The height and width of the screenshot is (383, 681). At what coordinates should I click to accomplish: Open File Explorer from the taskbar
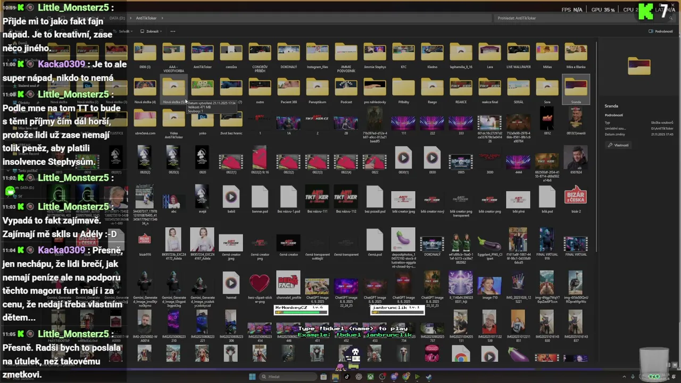[x=335, y=377]
